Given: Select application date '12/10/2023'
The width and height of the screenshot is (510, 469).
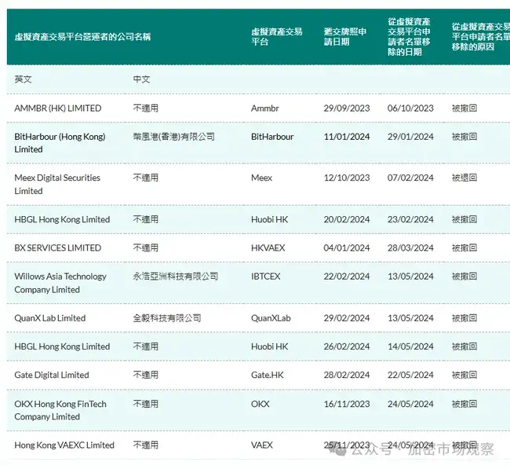Looking at the screenshot, I should pyautogui.click(x=347, y=178).
